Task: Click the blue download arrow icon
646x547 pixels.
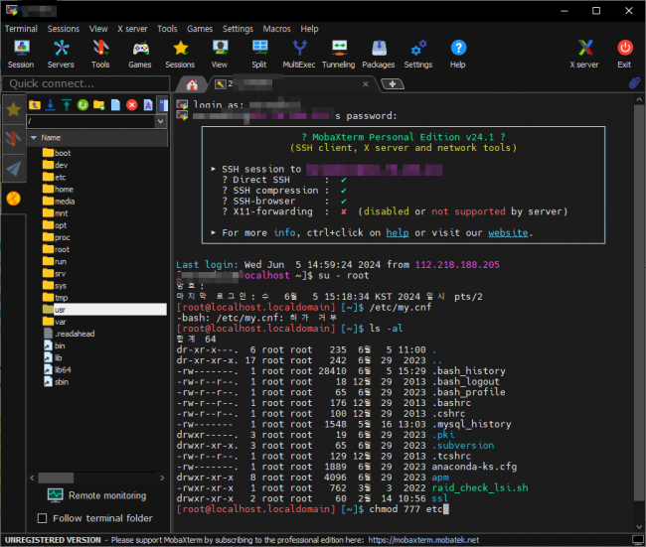Action: coord(51,105)
